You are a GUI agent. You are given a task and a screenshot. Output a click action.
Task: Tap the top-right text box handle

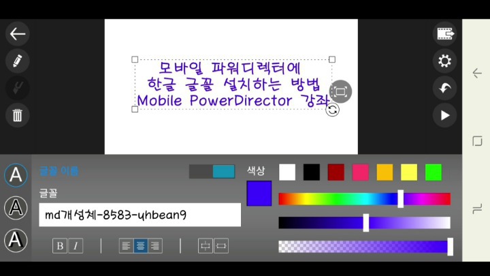click(x=332, y=59)
